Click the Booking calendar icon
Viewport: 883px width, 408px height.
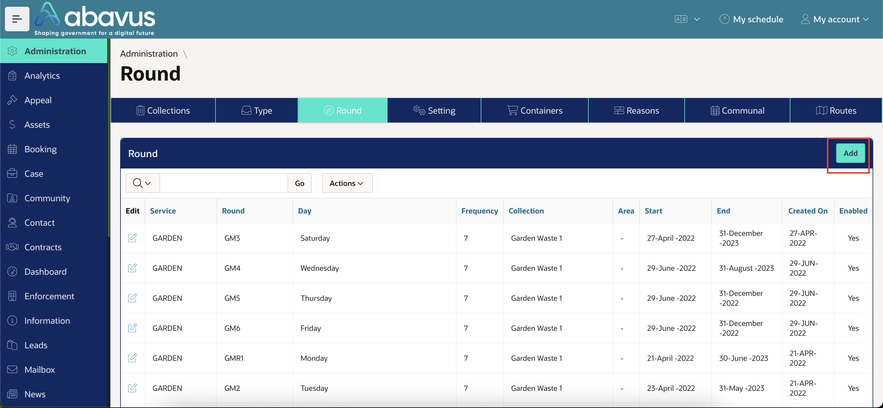pyautogui.click(x=12, y=149)
